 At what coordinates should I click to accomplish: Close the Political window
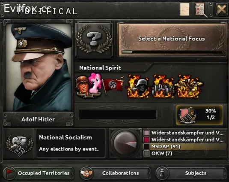pyautogui.click(x=222, y=9)
